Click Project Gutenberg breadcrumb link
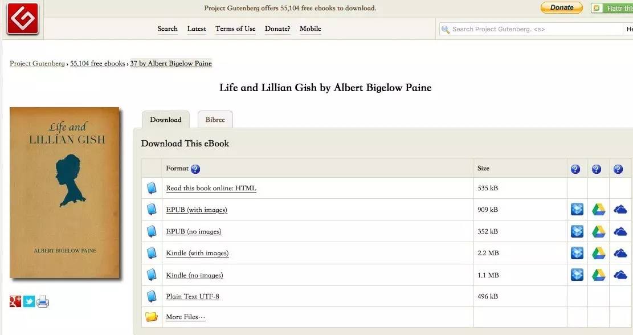This screenshot has height=335, width=633. tap(37, 63)
